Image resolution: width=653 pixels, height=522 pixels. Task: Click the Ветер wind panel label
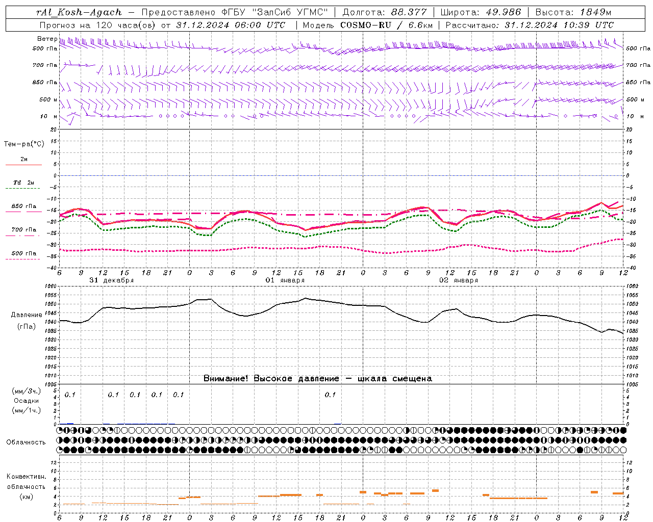pyautogui.click(x=47, y=39)
